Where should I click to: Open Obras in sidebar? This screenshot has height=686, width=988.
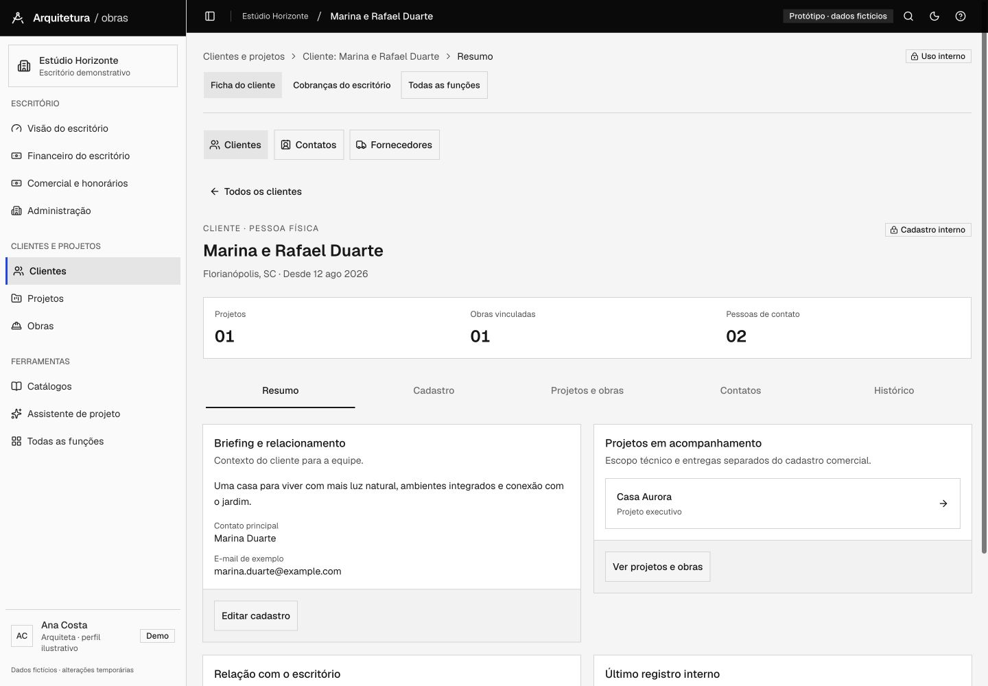click(93, 326)
